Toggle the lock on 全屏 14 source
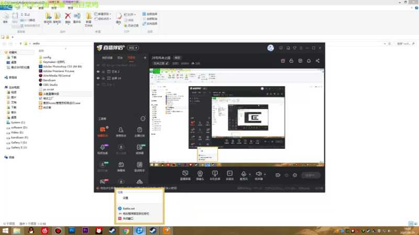Viewport: 419px width, 235px height. point(103,78)
